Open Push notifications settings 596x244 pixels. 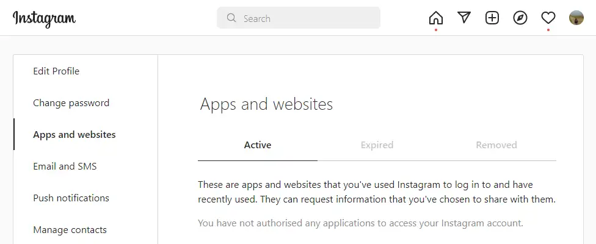point(71,198)
